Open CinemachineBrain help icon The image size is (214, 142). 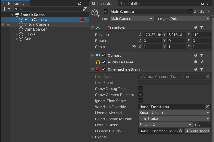coord(196,69)
